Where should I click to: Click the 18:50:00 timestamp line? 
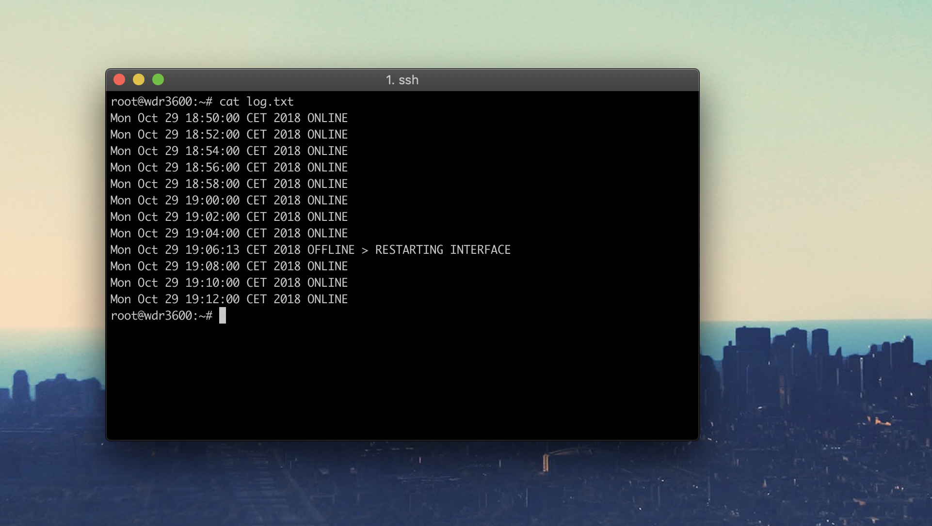pyautogui.click(x=212, y=118)
